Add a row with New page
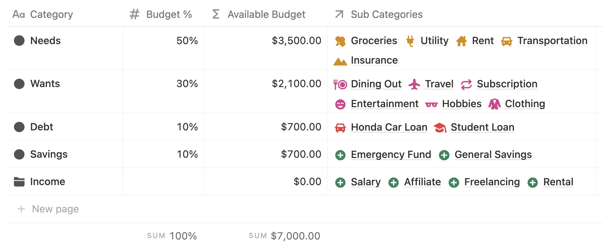This screenshot has width=603, height=242. [x=55, y=209]
